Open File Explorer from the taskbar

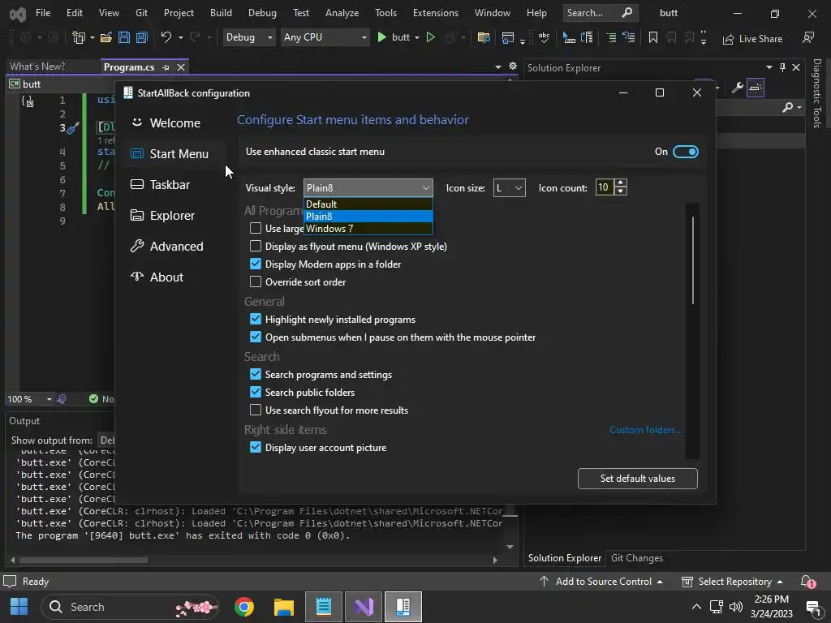[x=284, y=607]
